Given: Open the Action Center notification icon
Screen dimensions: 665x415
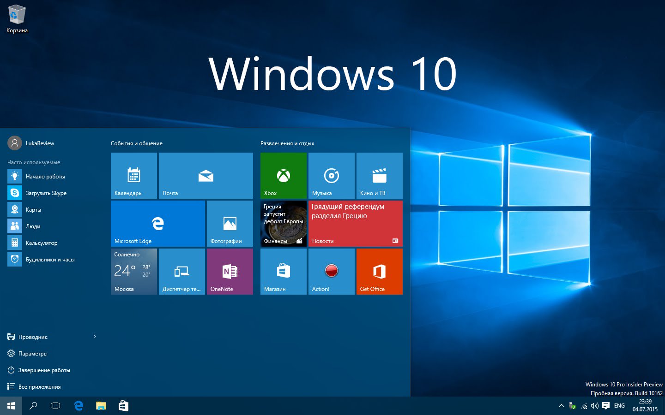Looking at the screenshot, I should click(x=606, y=406).
